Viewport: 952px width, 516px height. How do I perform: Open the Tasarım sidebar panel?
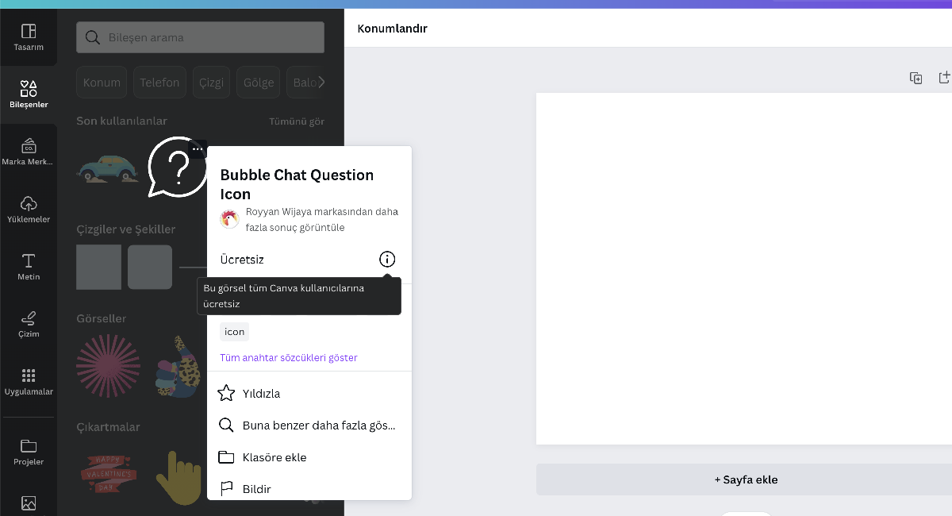pos(29,37)
